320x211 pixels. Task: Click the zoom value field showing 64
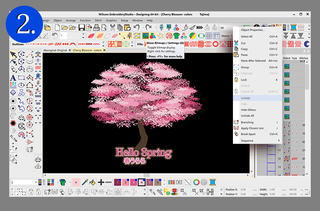225,28
